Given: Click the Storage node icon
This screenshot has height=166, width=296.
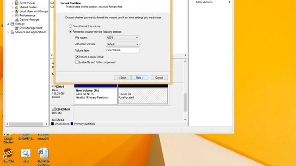Looking at the screenshot, I should coord(12,24).
